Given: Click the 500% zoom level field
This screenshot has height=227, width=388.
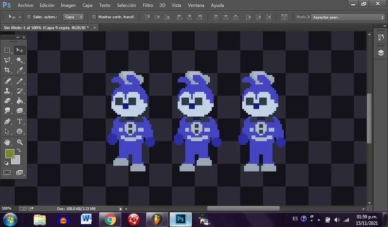Looking at the screenshot, I should click(6, 208).
